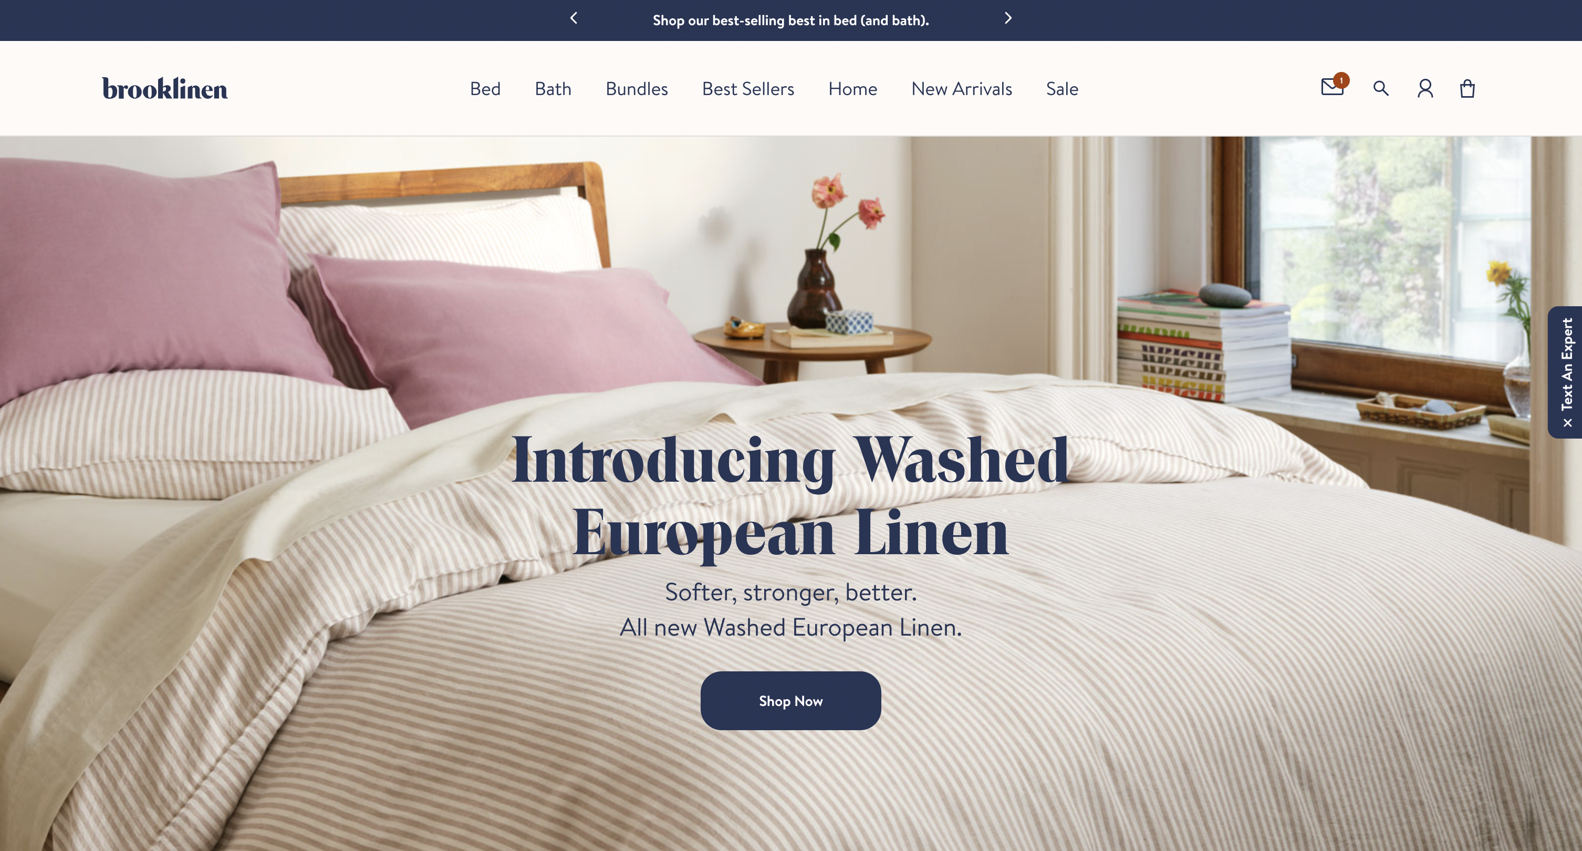Open the shopping bag cart icon
1582x851 pixels.
click(x=1468, y=88)
